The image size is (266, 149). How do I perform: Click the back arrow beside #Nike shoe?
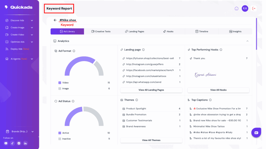55,20
